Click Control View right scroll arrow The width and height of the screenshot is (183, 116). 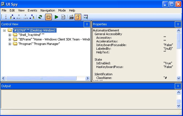click(87, 78)
